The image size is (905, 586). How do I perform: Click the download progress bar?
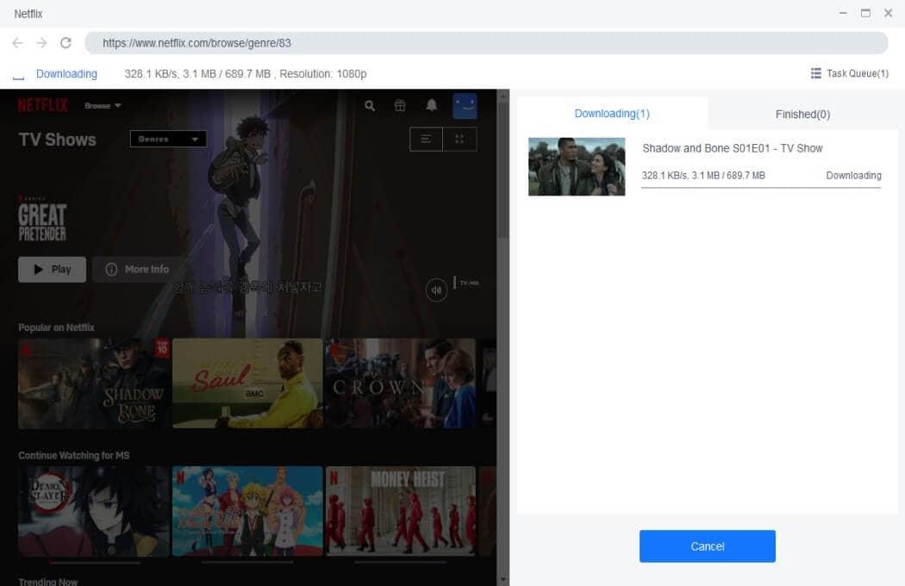tap(761, 188)
